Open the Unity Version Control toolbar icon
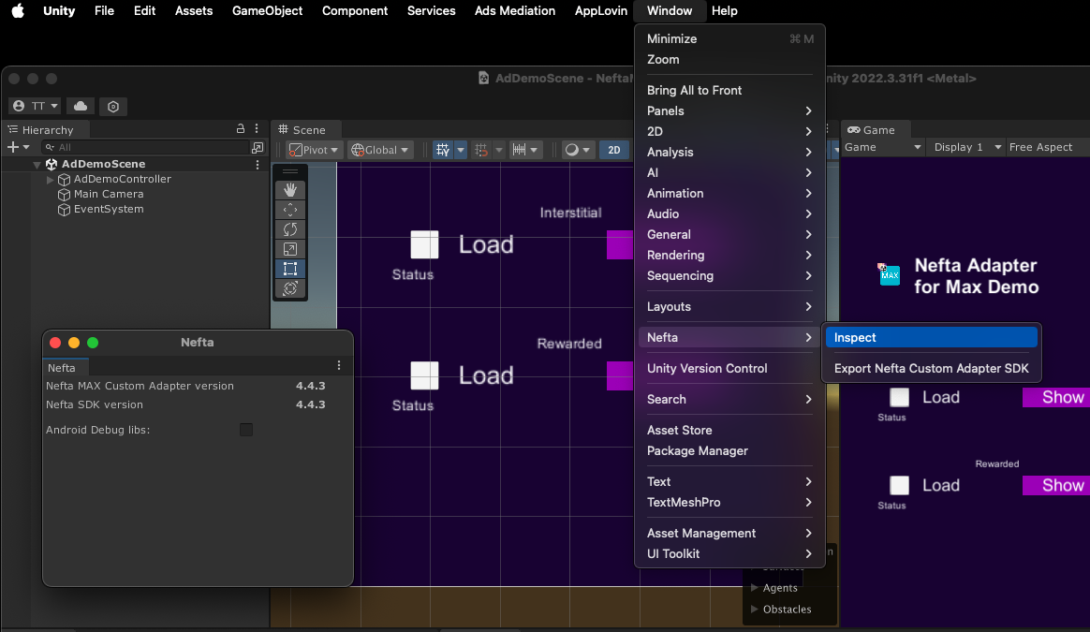The height and width of the screenshot is (632, 1090). tap(113, 107)
